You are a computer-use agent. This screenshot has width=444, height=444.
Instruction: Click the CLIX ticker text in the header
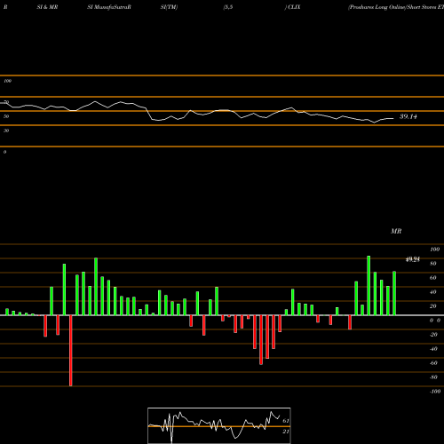(x=294, y=7)
